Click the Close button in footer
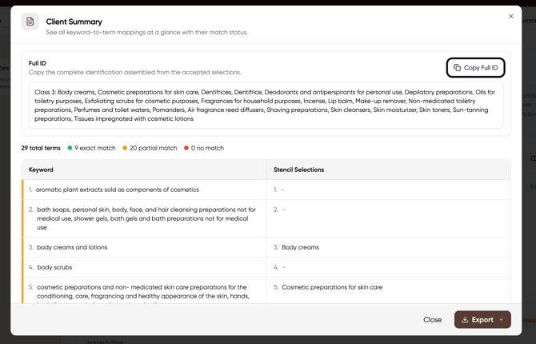 coord(433,320)
